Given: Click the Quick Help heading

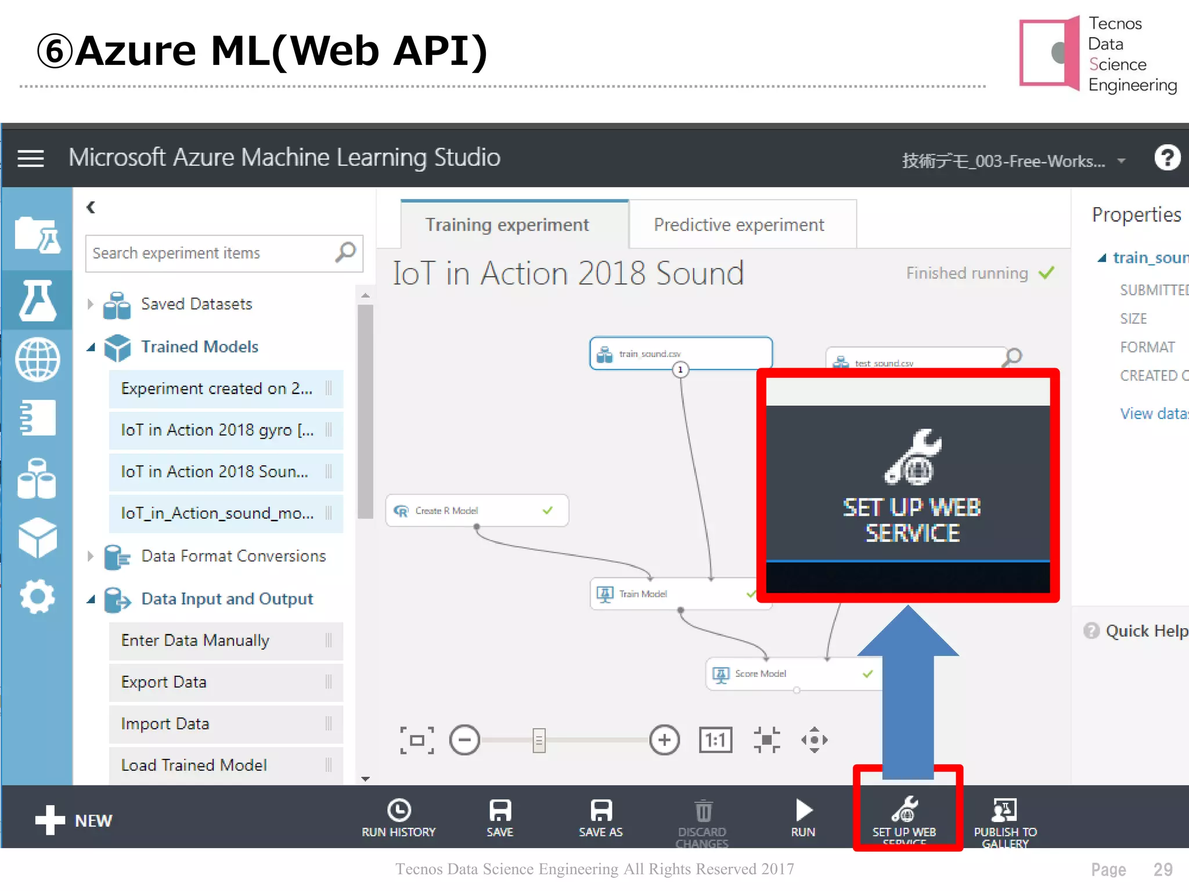Looking at the screenshot, I should click(1147, 631).
